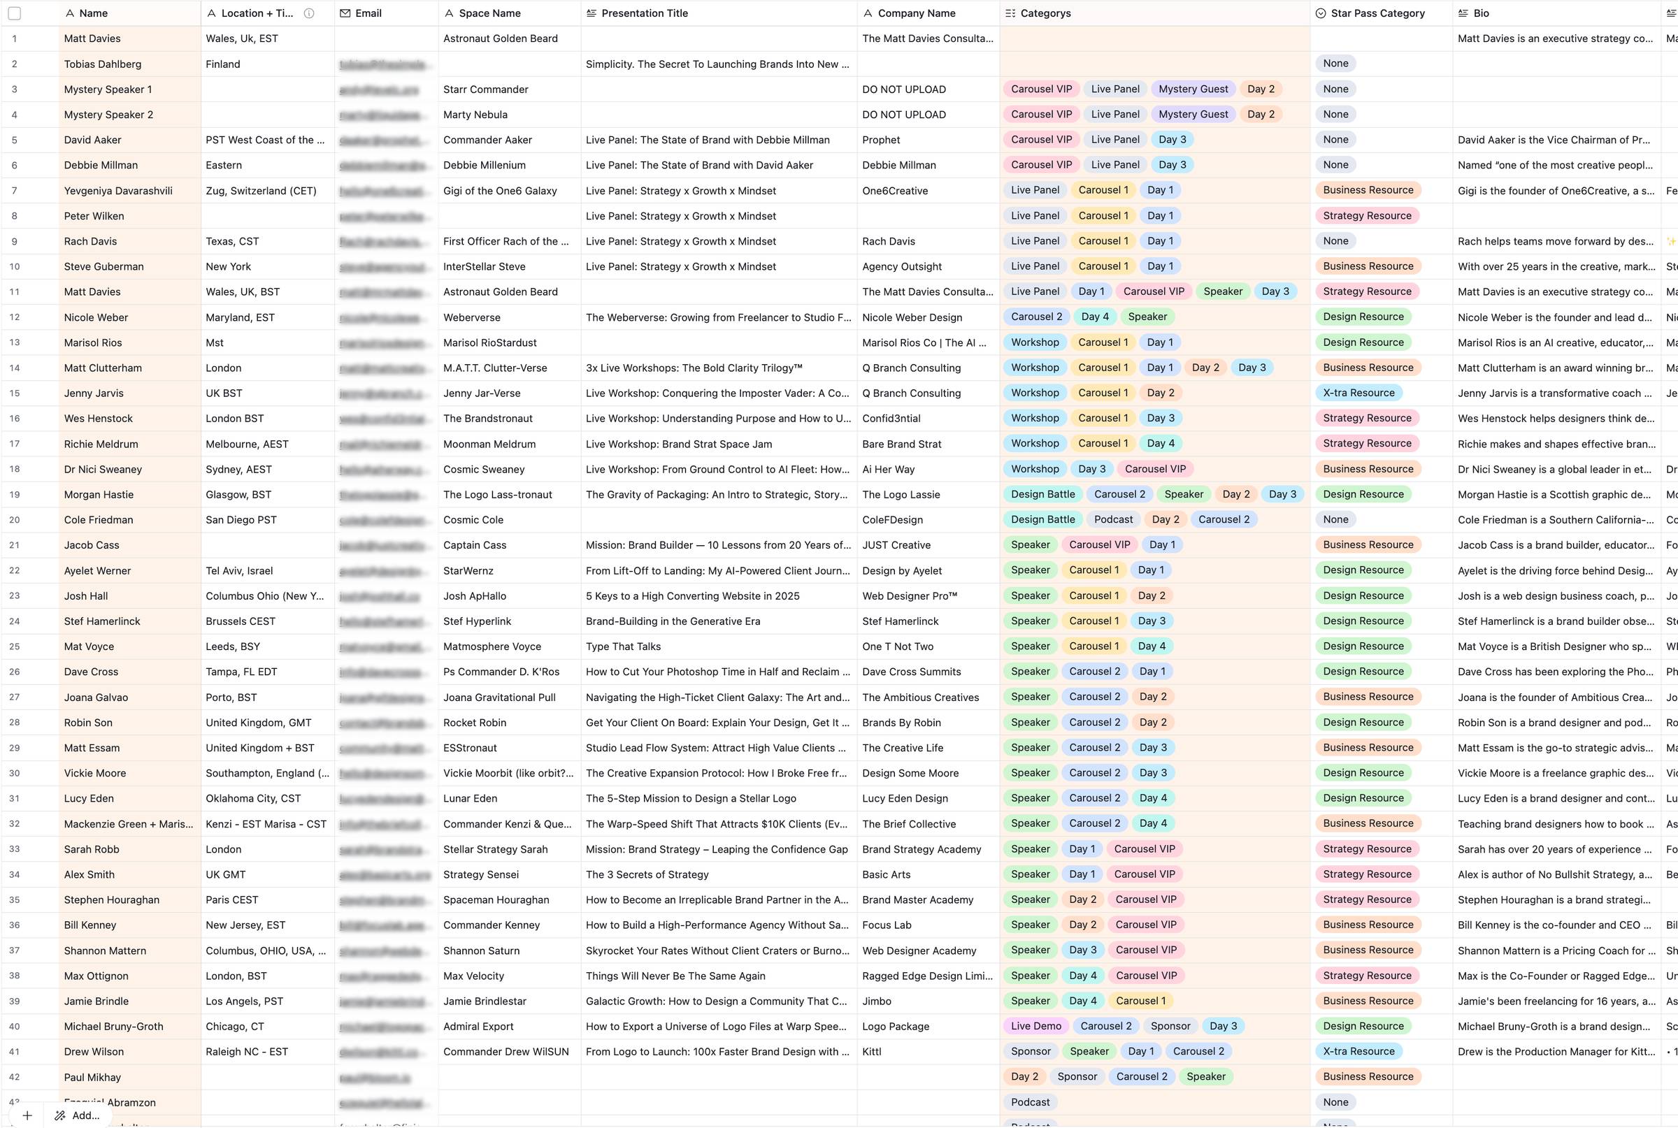The image size is (1678, 1128).
Task: Click the Cosmic Cole space name cell
Action: click(510, 519)
